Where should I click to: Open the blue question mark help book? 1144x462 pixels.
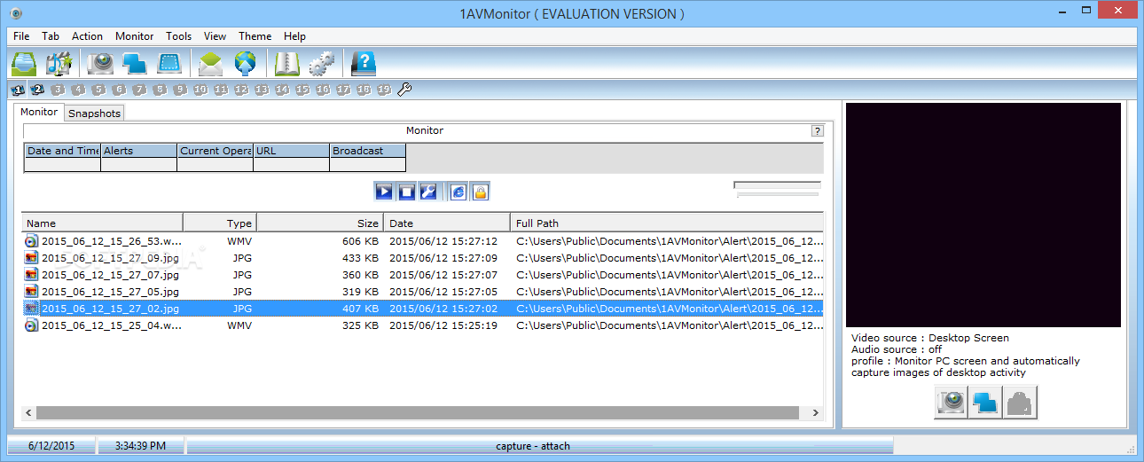(363, 64)
